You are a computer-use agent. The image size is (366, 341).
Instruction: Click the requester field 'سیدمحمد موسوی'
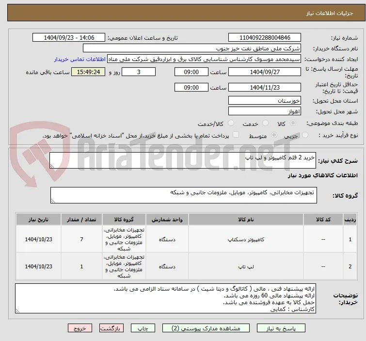point(204,59)
